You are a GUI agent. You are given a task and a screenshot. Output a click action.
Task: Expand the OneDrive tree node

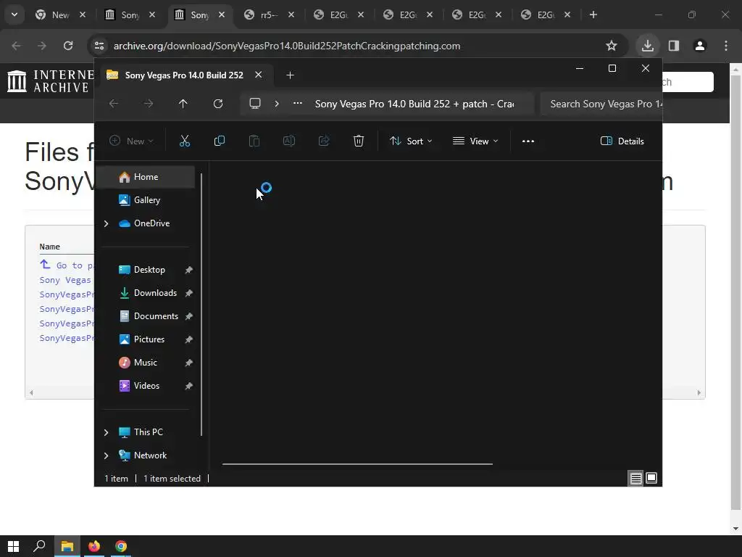(x=106, y=223)
